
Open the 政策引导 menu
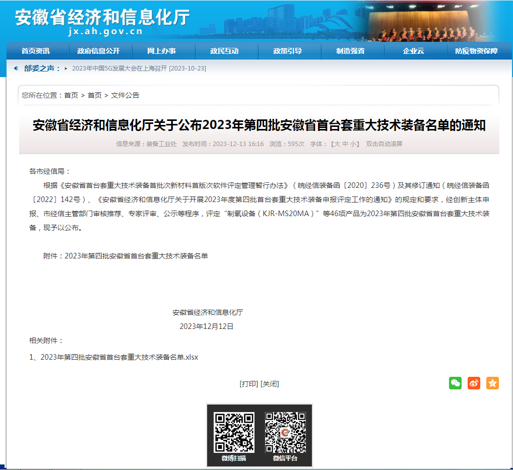click(x=288, y=51)
